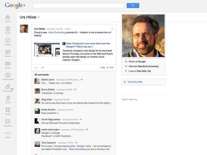207x155 pixels.
Task: Open the #innovation hashtag link
Action: (47, 146)
